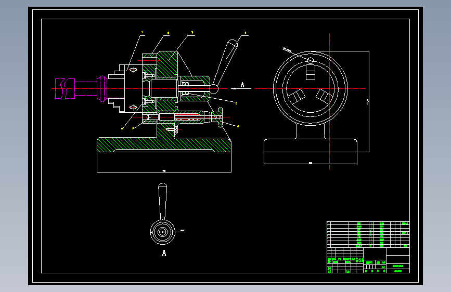Select the parts list table in title block
451x292 pixels.
coord(368,234)
